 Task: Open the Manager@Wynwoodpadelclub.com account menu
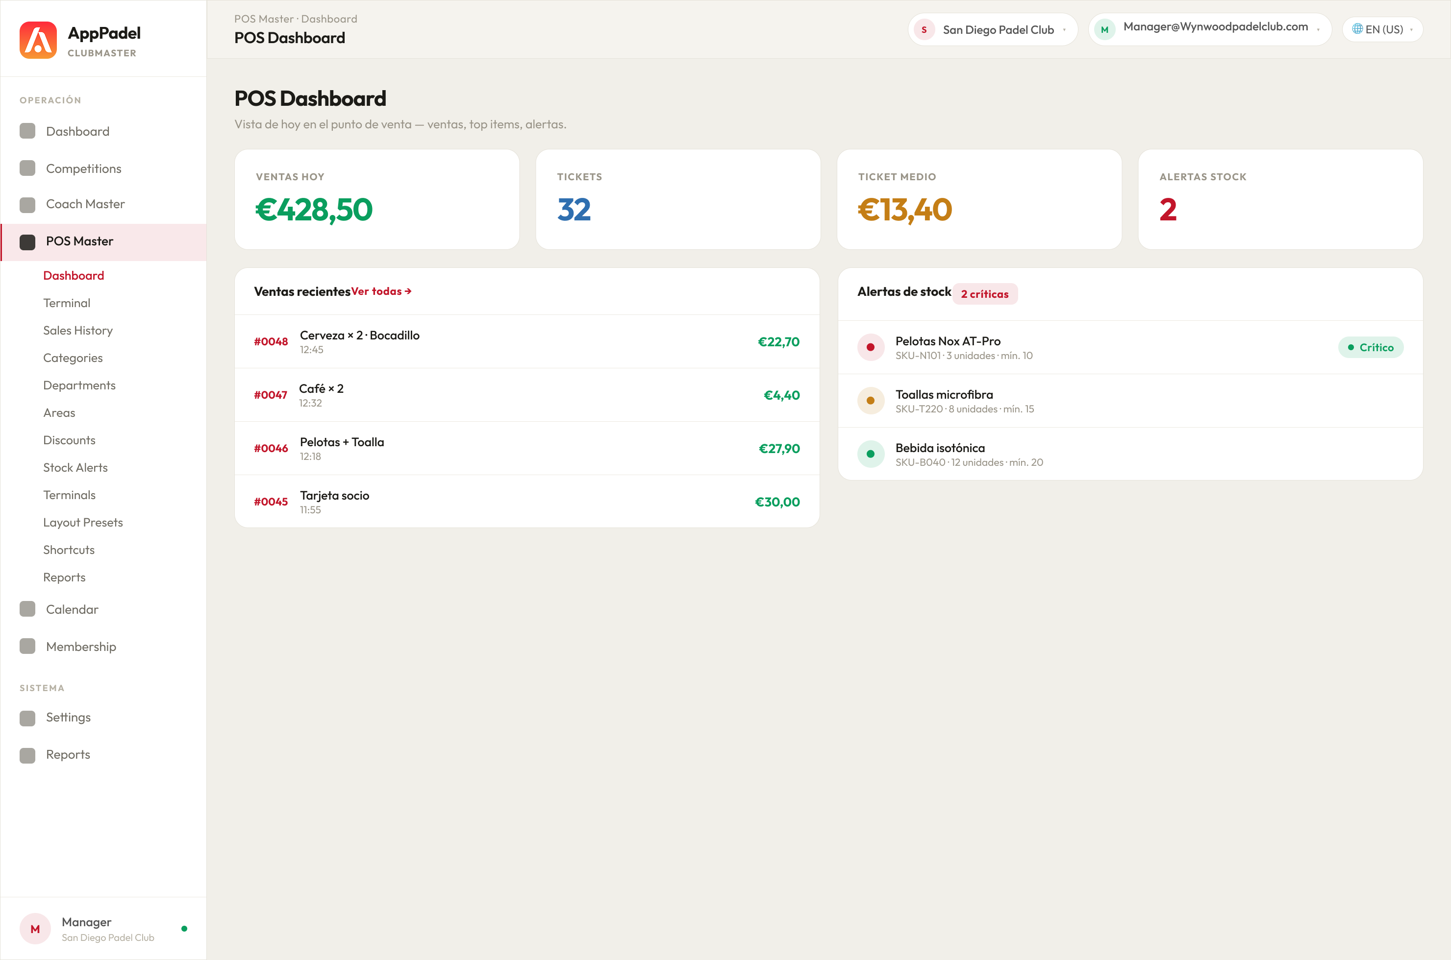[x=1210, y=29]
